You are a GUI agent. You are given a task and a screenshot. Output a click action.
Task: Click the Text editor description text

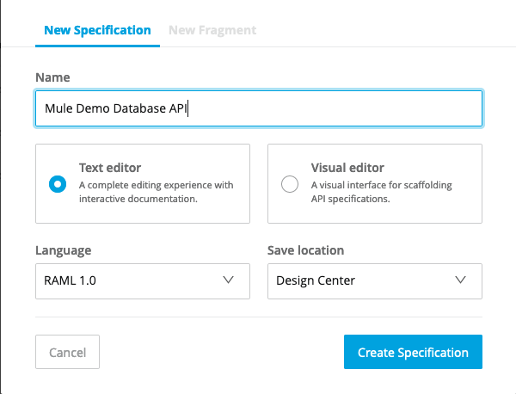click(x=156, y=192)
